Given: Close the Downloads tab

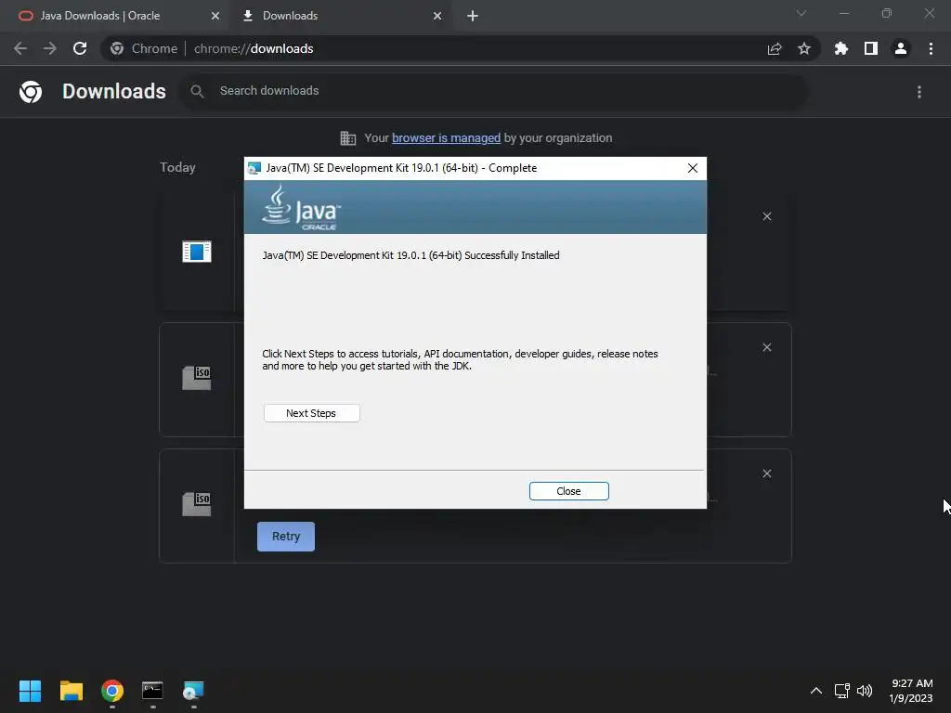Looking at the screenshot, I should (437, 16).
